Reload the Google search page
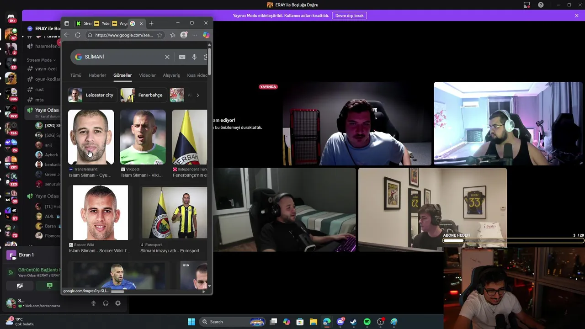Viewport: 585px width, 329px height. 78,35
